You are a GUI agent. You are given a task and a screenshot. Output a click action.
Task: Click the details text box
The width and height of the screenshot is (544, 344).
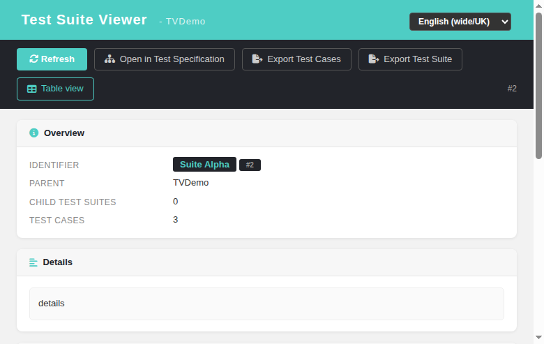coord(266,304)
